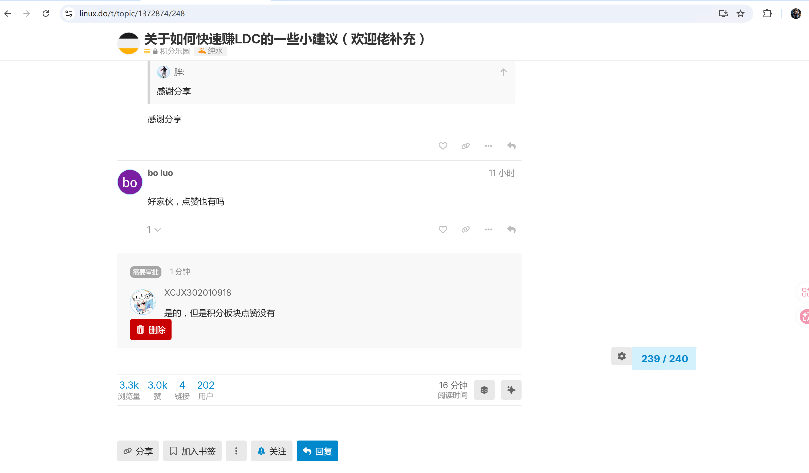Image resolution: width=809 pixels, height=473 pixels.
Task: Reply to bo luo's post via arrow icon
Action: point(511,229)
